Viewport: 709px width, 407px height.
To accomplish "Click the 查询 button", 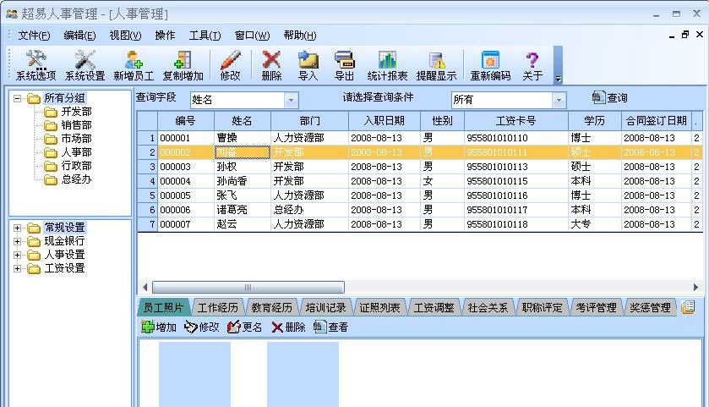I will tap(610, 98).
